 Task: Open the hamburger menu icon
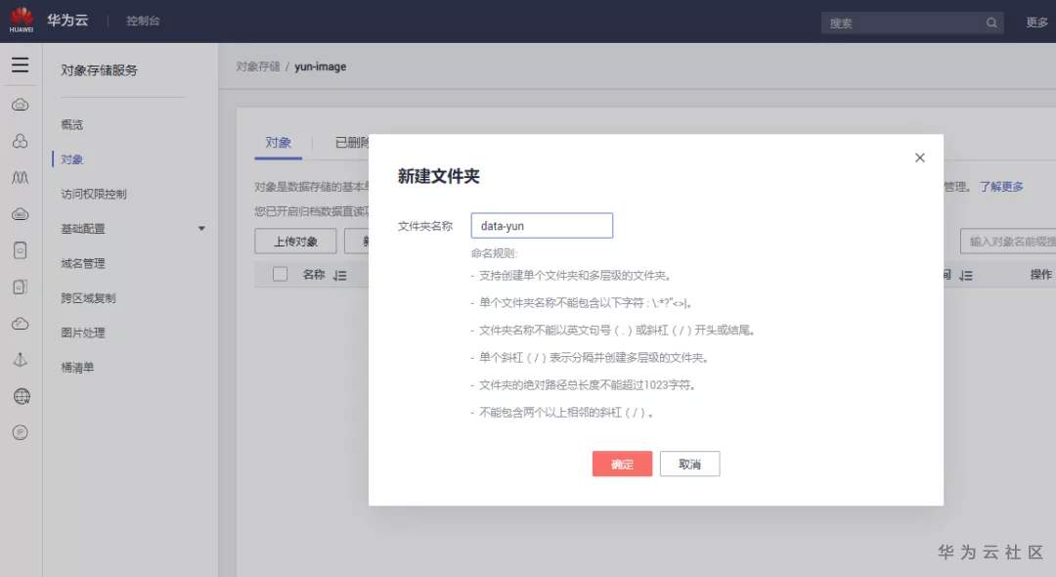(21, 65)
